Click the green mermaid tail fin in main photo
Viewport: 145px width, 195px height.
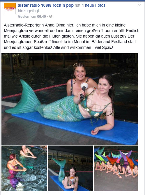coord(24,97)
